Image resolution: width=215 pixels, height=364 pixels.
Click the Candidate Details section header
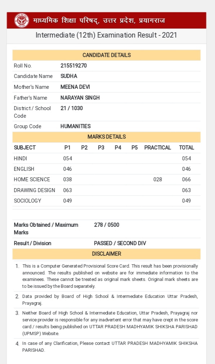pos(106,55)
